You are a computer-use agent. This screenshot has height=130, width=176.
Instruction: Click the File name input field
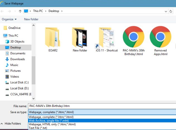click(x=102, y=106)
